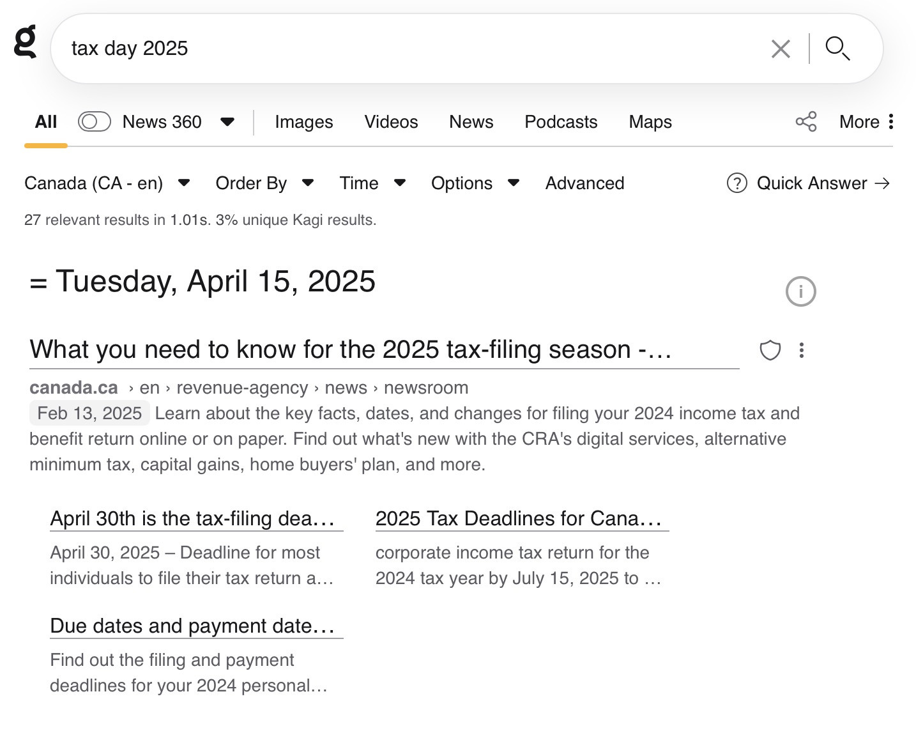Click the share icon near More

(x=806, y=121)
